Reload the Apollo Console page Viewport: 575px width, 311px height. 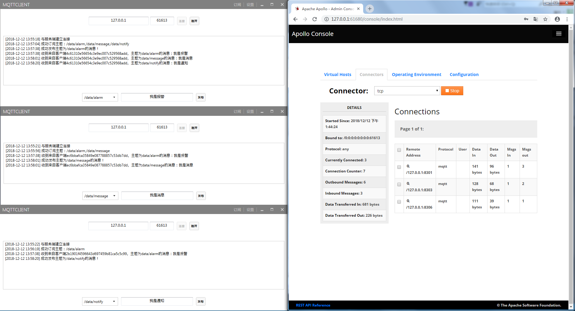[x=315, y=19]
